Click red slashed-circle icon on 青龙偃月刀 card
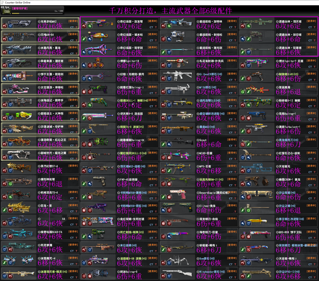This screenshot has height=281, width=319. click(x=242, y=144)
